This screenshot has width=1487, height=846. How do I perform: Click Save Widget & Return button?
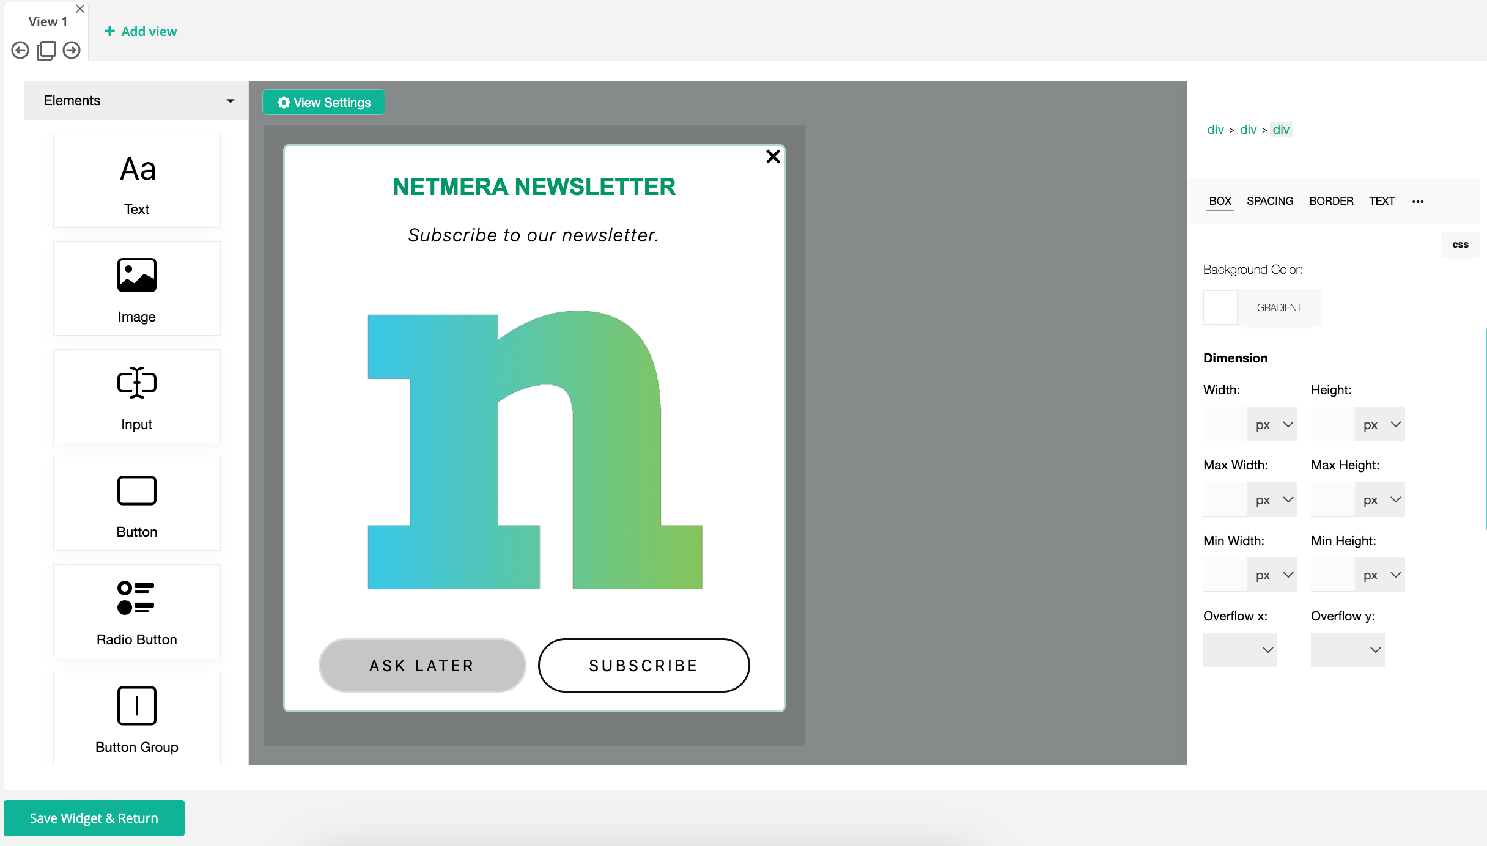pos(94,818)
